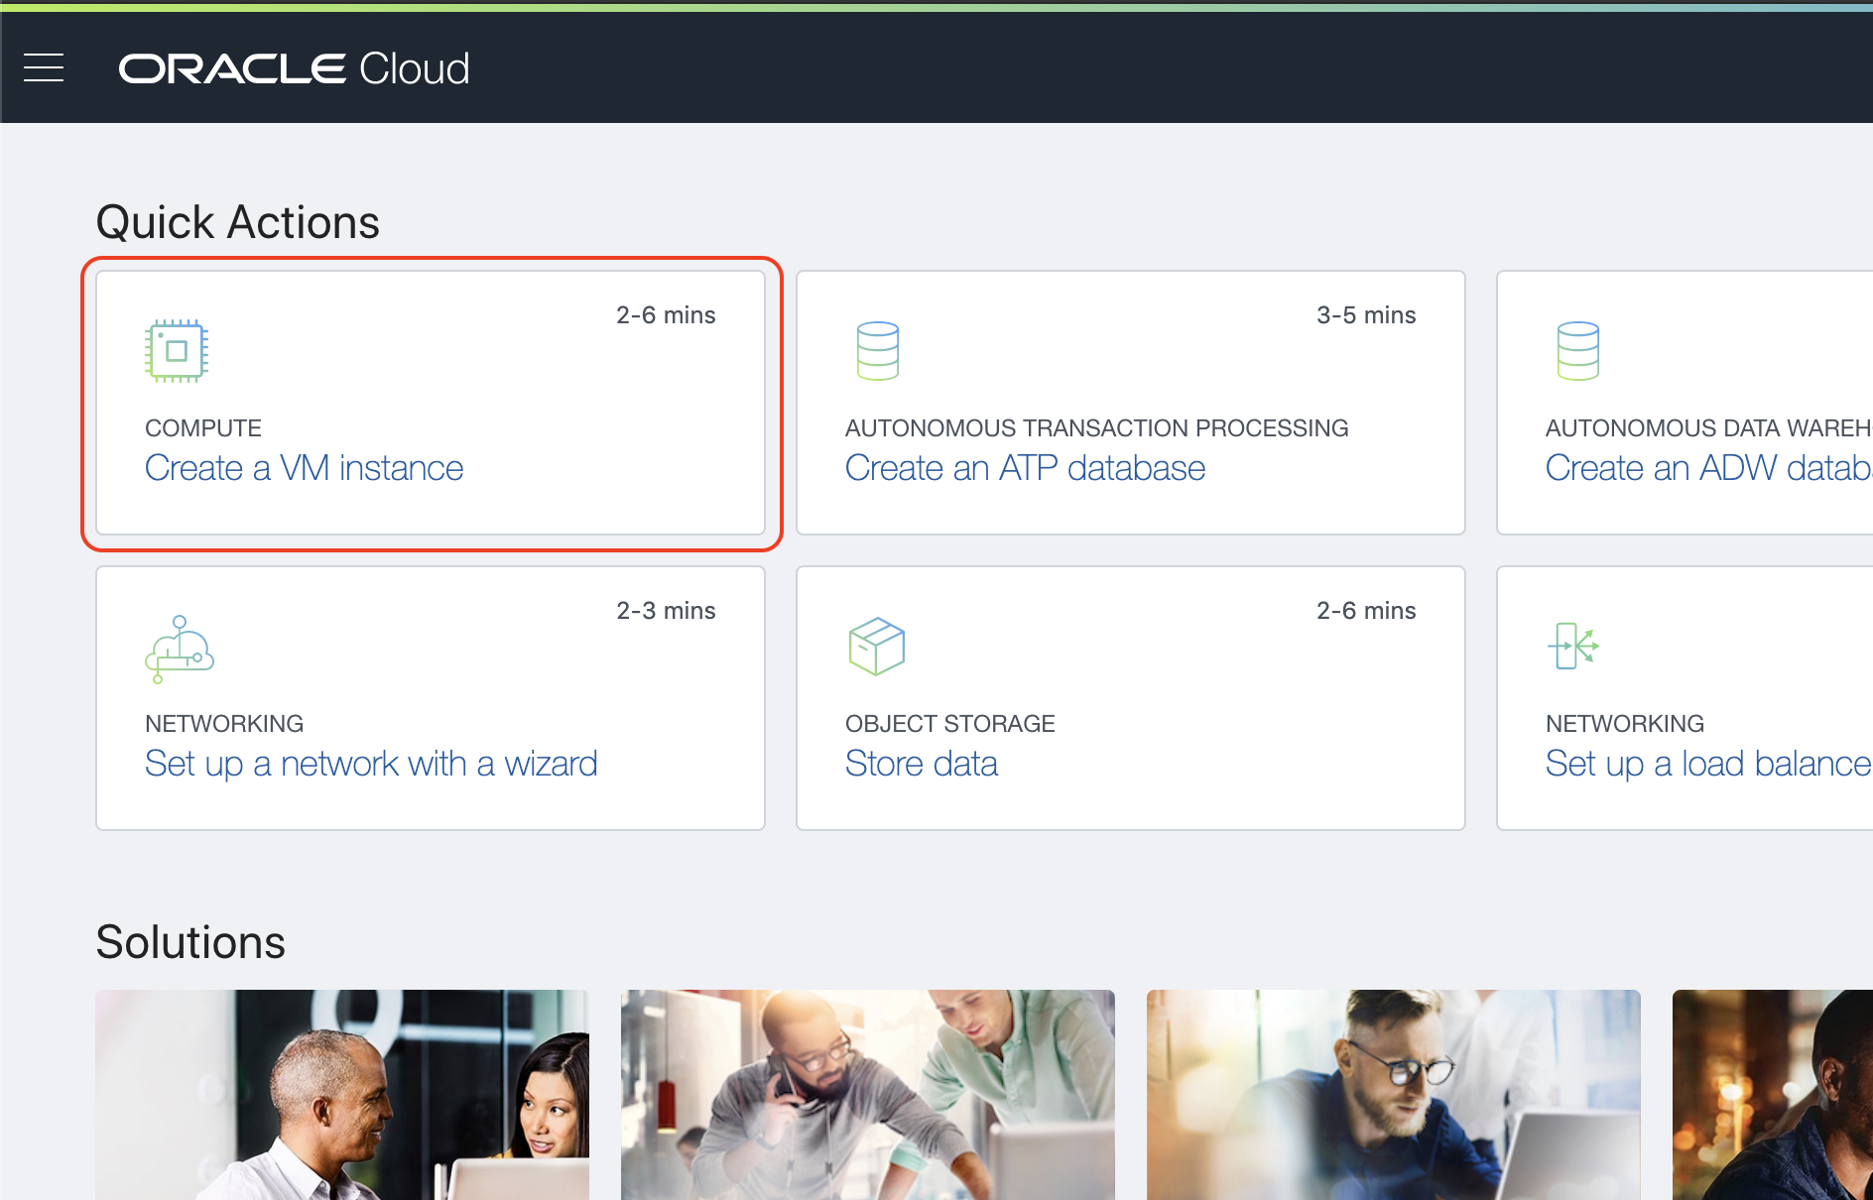Click the OBJECT STORAGE label
Image resolution: width=1873 pixels, height=1200 pixels.
pos(949,724)
